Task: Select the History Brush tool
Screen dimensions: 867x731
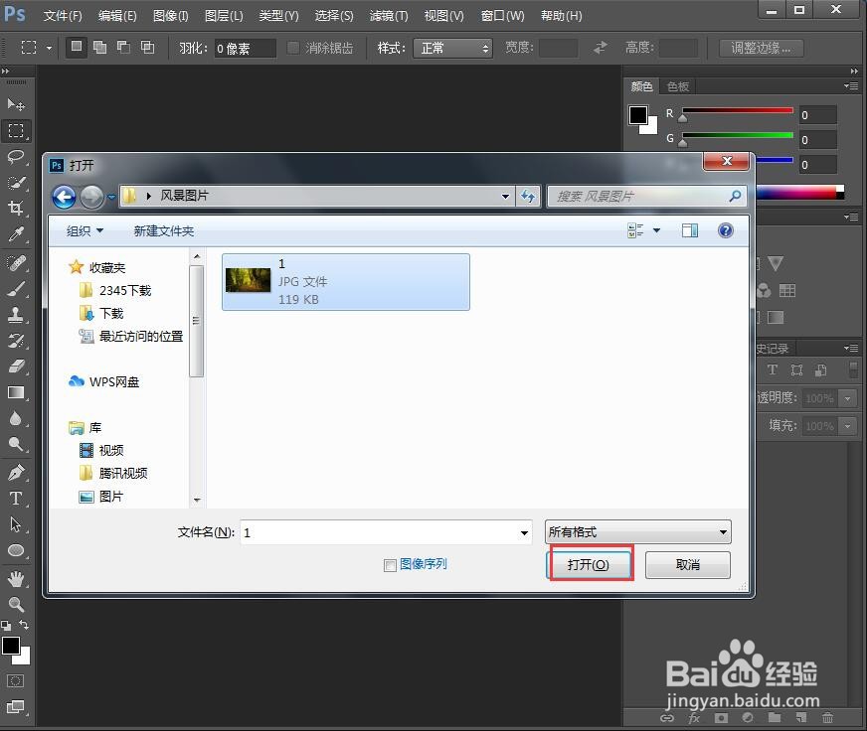Action: pyautogui.click(x=16, y=341)
